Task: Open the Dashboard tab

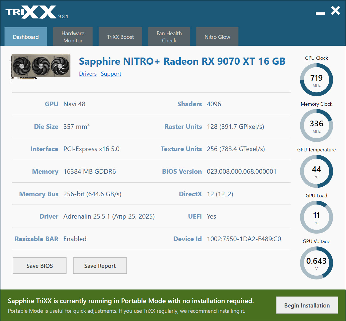Action: tap(26, 37)
